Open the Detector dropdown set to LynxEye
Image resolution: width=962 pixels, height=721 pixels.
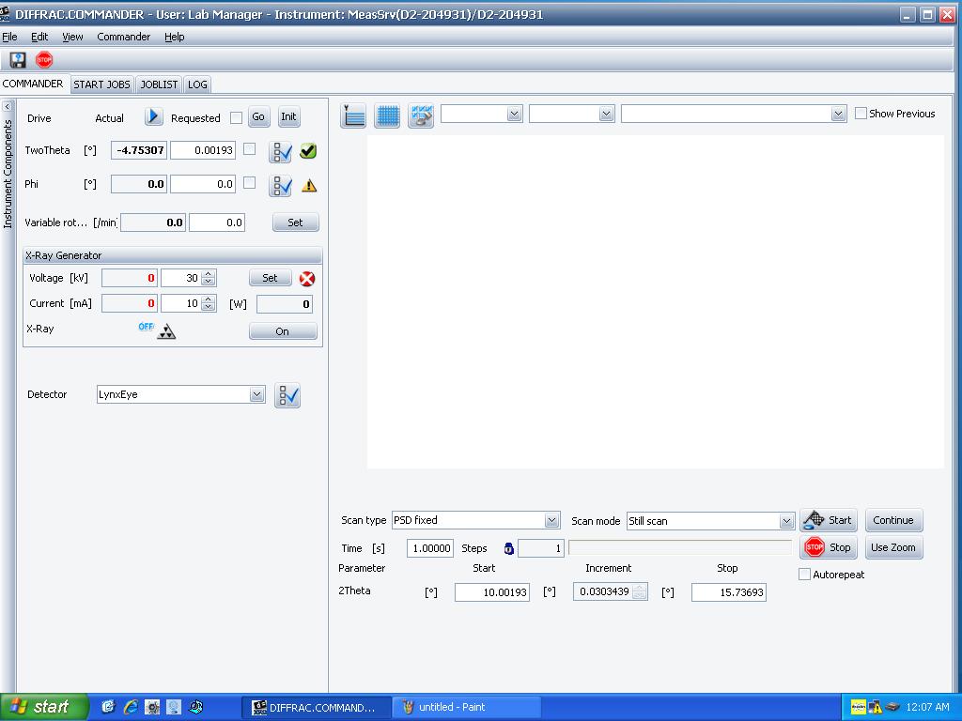tap(257, 394)
